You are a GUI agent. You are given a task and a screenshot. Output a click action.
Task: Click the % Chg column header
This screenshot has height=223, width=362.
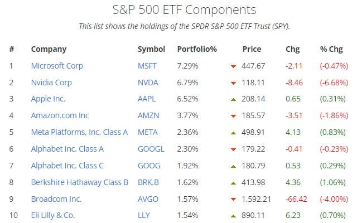click(331, 49)
